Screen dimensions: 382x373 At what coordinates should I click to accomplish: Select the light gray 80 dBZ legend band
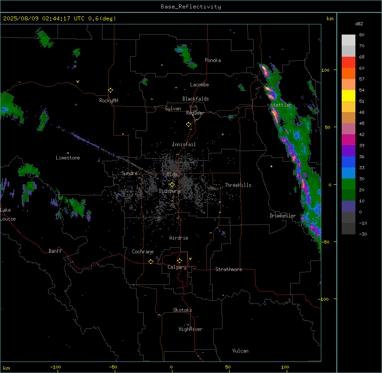tap(348, 40)
